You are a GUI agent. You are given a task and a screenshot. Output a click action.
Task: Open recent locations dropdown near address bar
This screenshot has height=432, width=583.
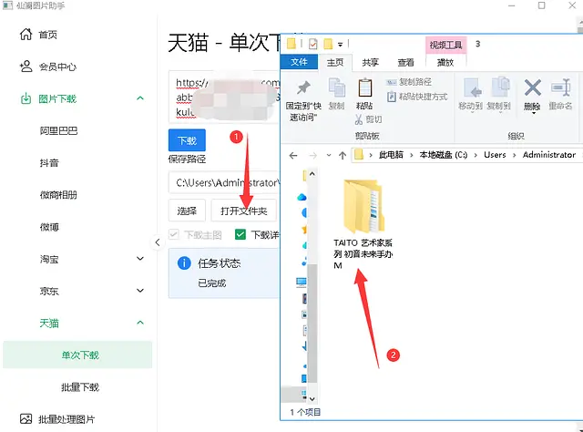pos(329,155)
